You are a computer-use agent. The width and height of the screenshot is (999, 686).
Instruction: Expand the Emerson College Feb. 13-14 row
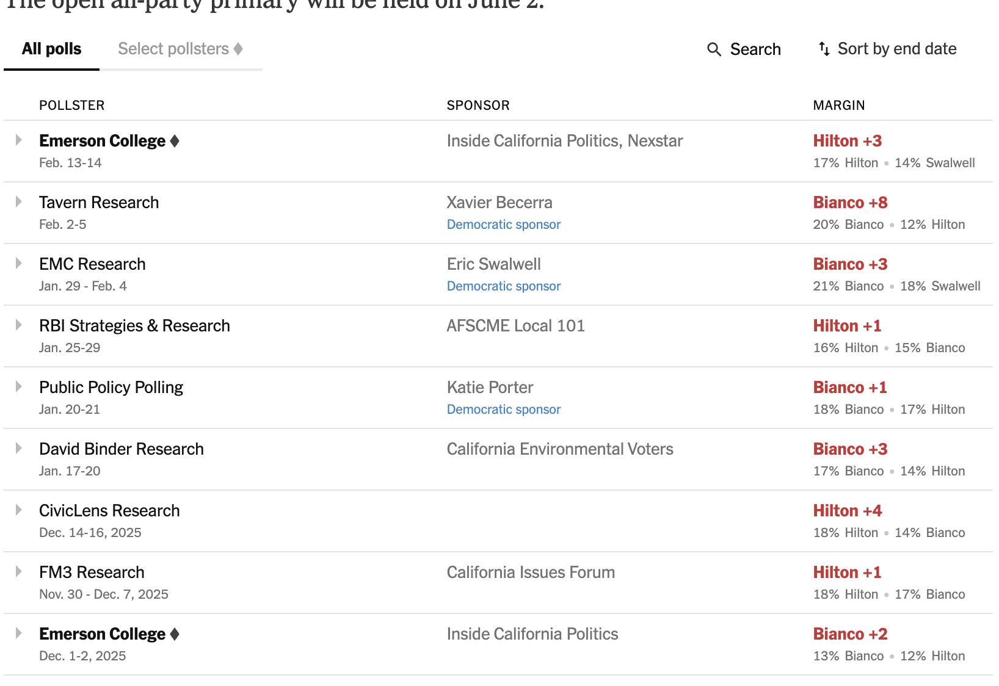click(19, 140)
